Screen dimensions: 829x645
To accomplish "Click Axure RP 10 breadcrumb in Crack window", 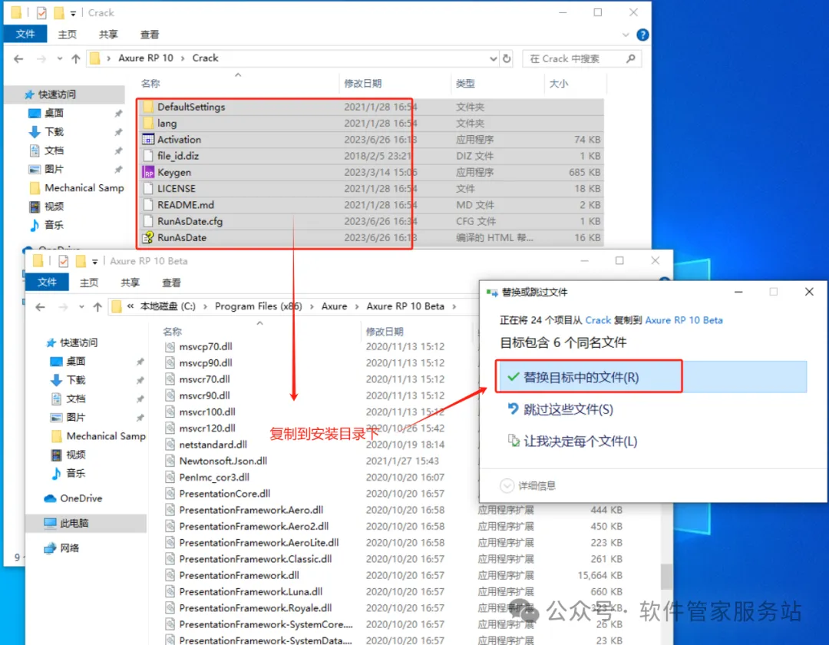I will coord(145,58).
